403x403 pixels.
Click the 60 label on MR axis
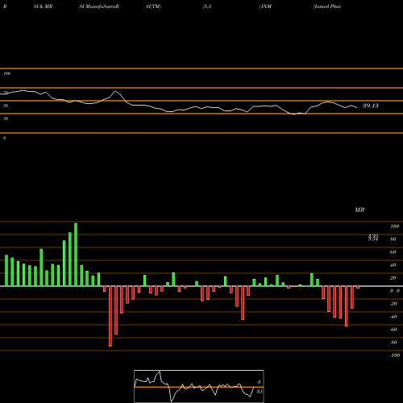point(393,252)
